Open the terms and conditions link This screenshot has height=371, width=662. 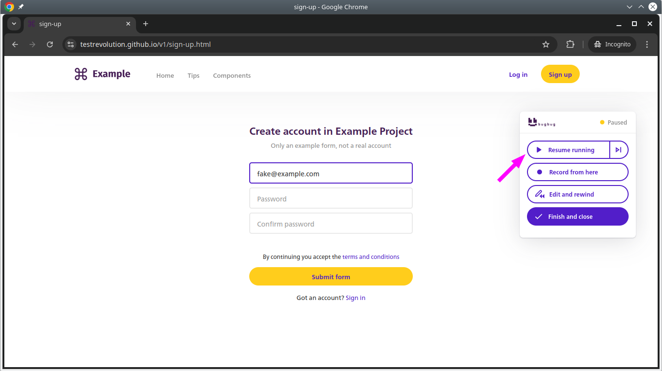pyautogui.click(x=371, y=257)
